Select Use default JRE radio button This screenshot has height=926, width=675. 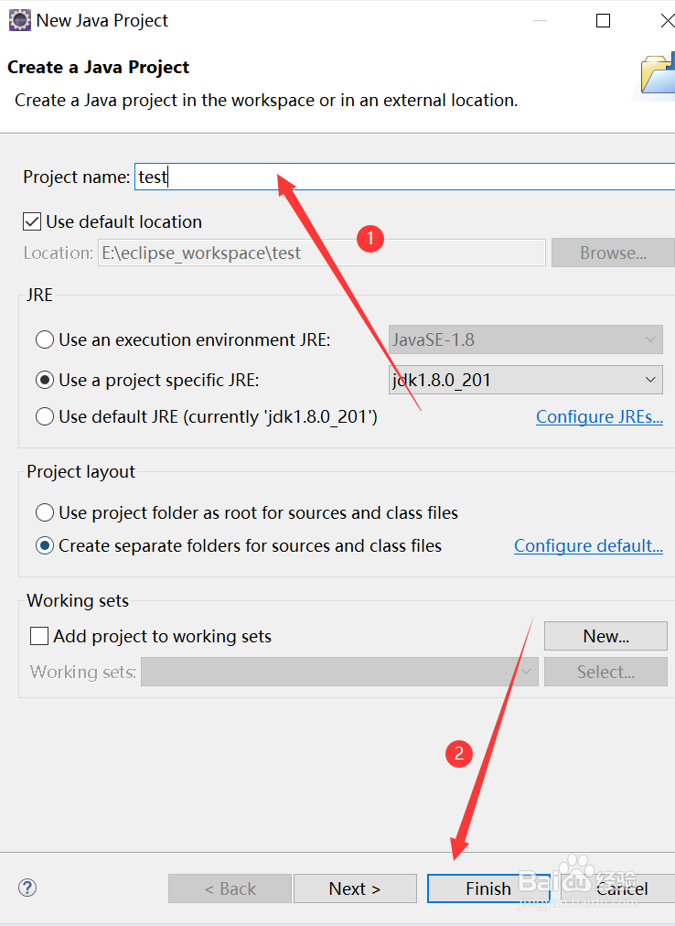pos(45,416)
